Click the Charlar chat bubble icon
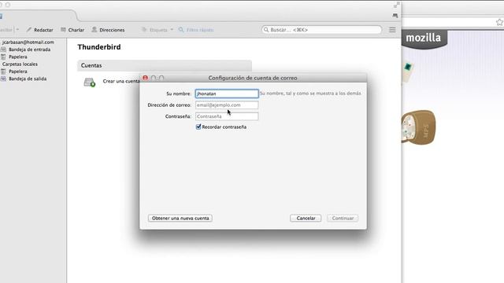Screen dimensions: 504x283 click(x=63, y=30)
